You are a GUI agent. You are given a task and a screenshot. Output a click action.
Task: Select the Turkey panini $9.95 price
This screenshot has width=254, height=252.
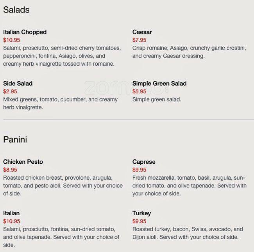[139, 221]
